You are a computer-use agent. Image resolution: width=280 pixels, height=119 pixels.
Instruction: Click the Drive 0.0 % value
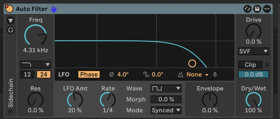pyautogui.click(x=254, y=42)
